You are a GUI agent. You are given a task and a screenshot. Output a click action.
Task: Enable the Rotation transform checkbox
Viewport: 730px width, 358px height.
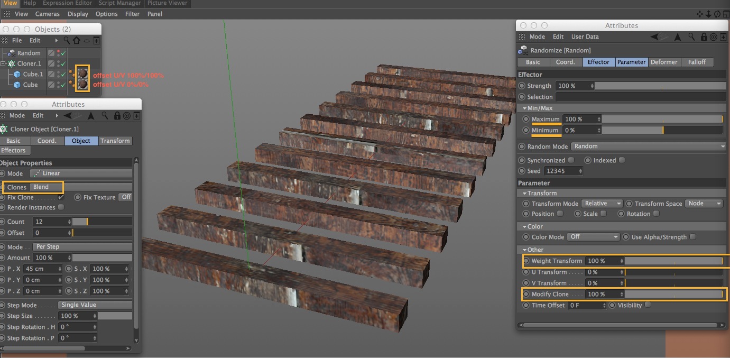656,214
